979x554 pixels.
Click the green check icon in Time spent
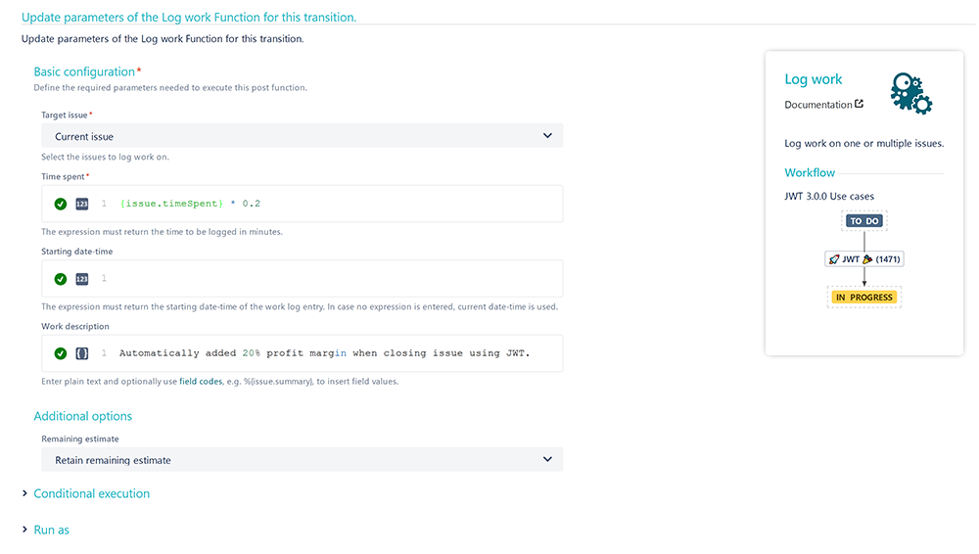pyautogui.click(x=61, y=204)
